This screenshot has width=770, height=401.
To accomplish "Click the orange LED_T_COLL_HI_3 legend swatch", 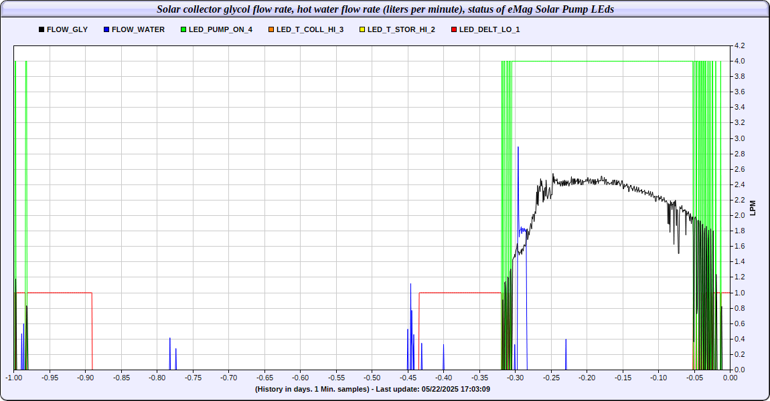I will click(x=271, y=30).
